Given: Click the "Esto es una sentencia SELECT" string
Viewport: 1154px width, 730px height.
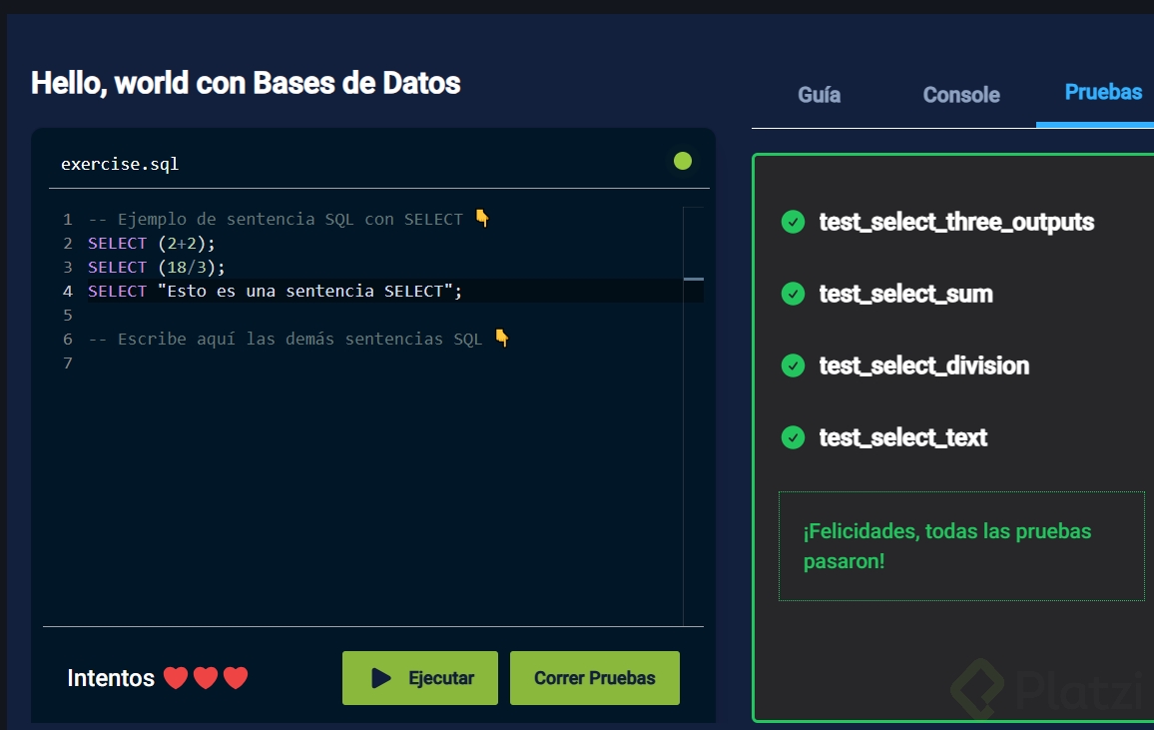Looking at the screenshot, I should 305,292.
